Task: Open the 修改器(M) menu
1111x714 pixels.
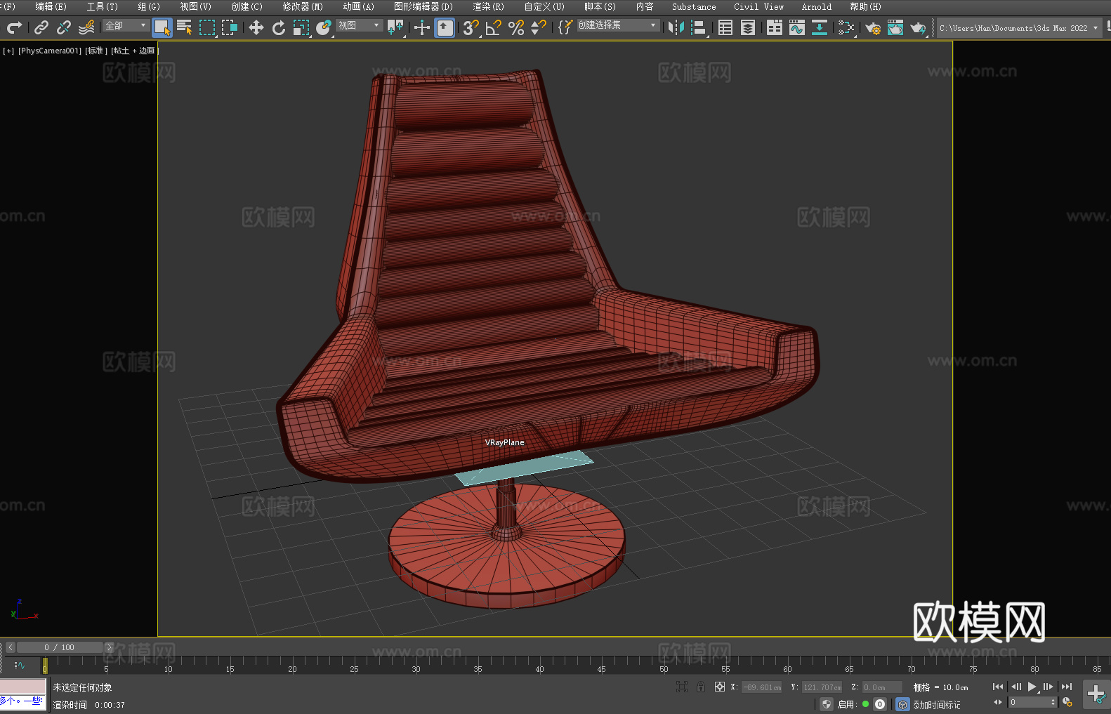Action: 303,6
